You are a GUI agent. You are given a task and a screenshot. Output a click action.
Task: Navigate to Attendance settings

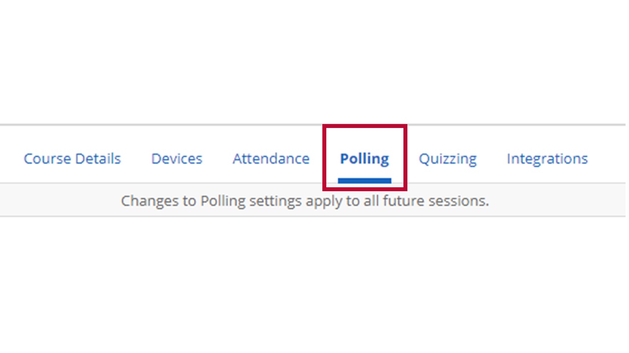pos(271,159)
